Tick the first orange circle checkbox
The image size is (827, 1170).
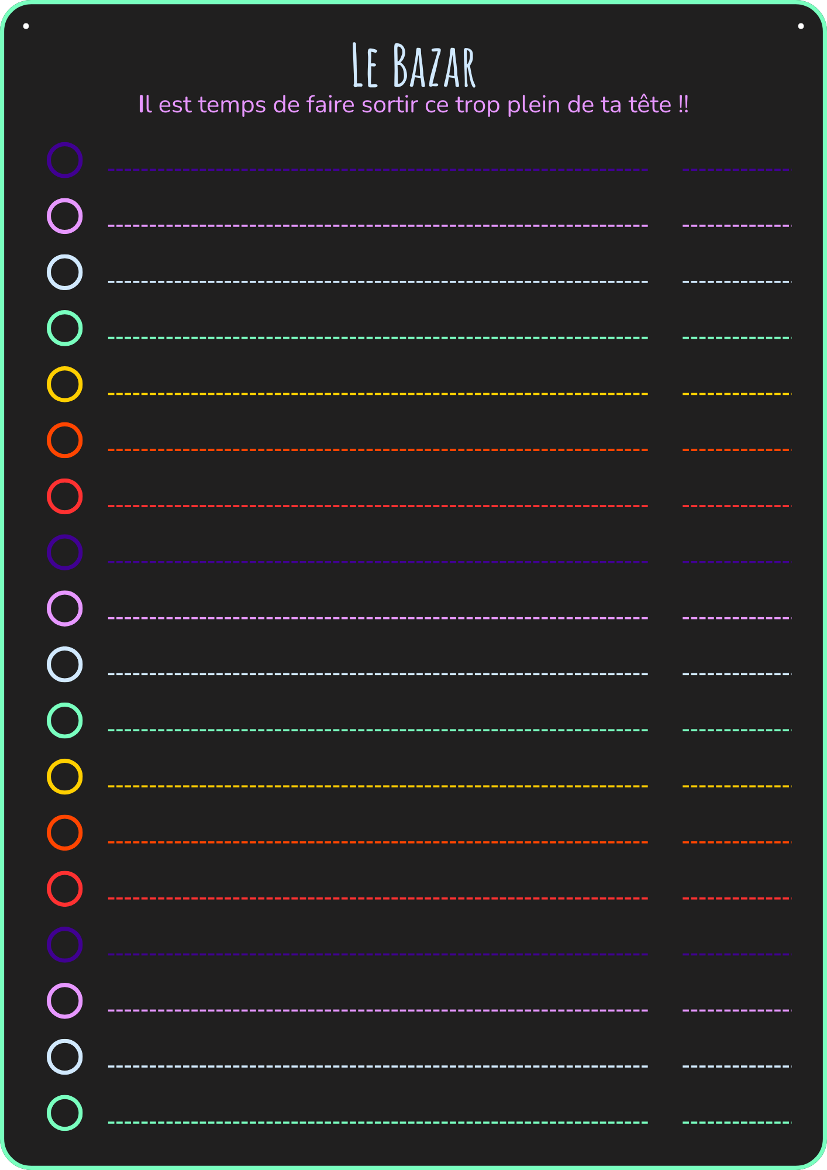click(x=64, y=441)
